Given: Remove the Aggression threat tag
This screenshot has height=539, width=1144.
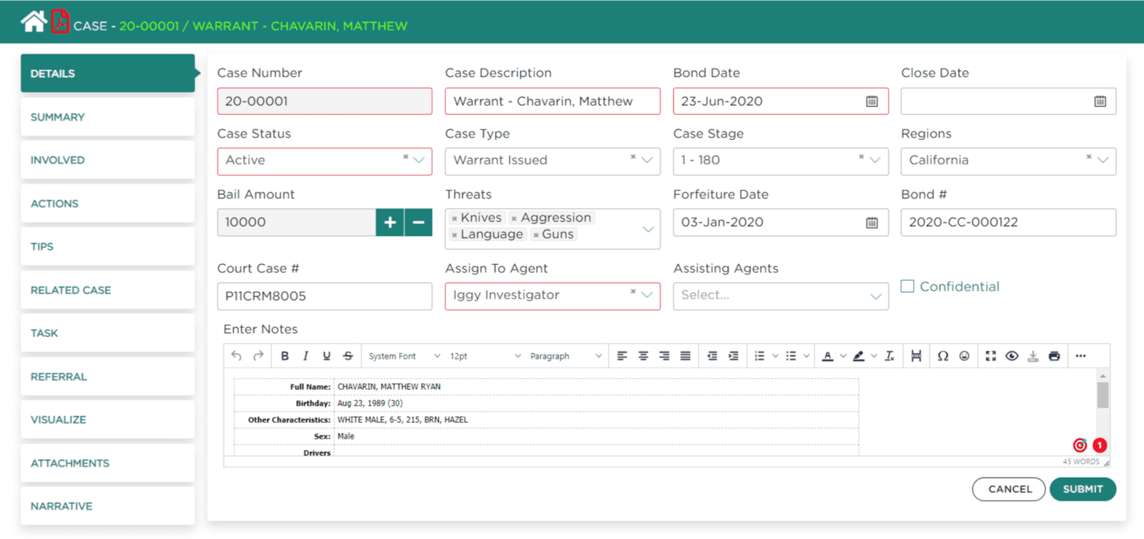Looking at the screenshot, I should click(514, 218).
